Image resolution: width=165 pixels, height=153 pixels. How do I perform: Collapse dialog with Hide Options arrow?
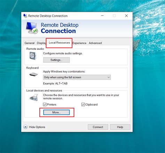(x=25, y=127)
